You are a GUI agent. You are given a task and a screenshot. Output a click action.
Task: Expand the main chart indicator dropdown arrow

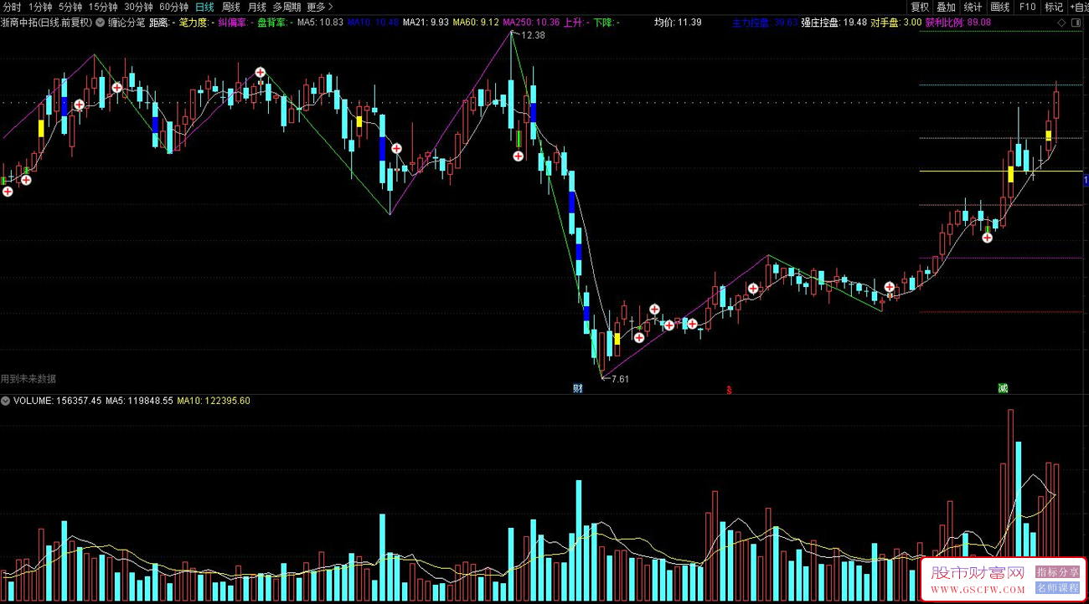pyautogui.click(x=101, y=23)
